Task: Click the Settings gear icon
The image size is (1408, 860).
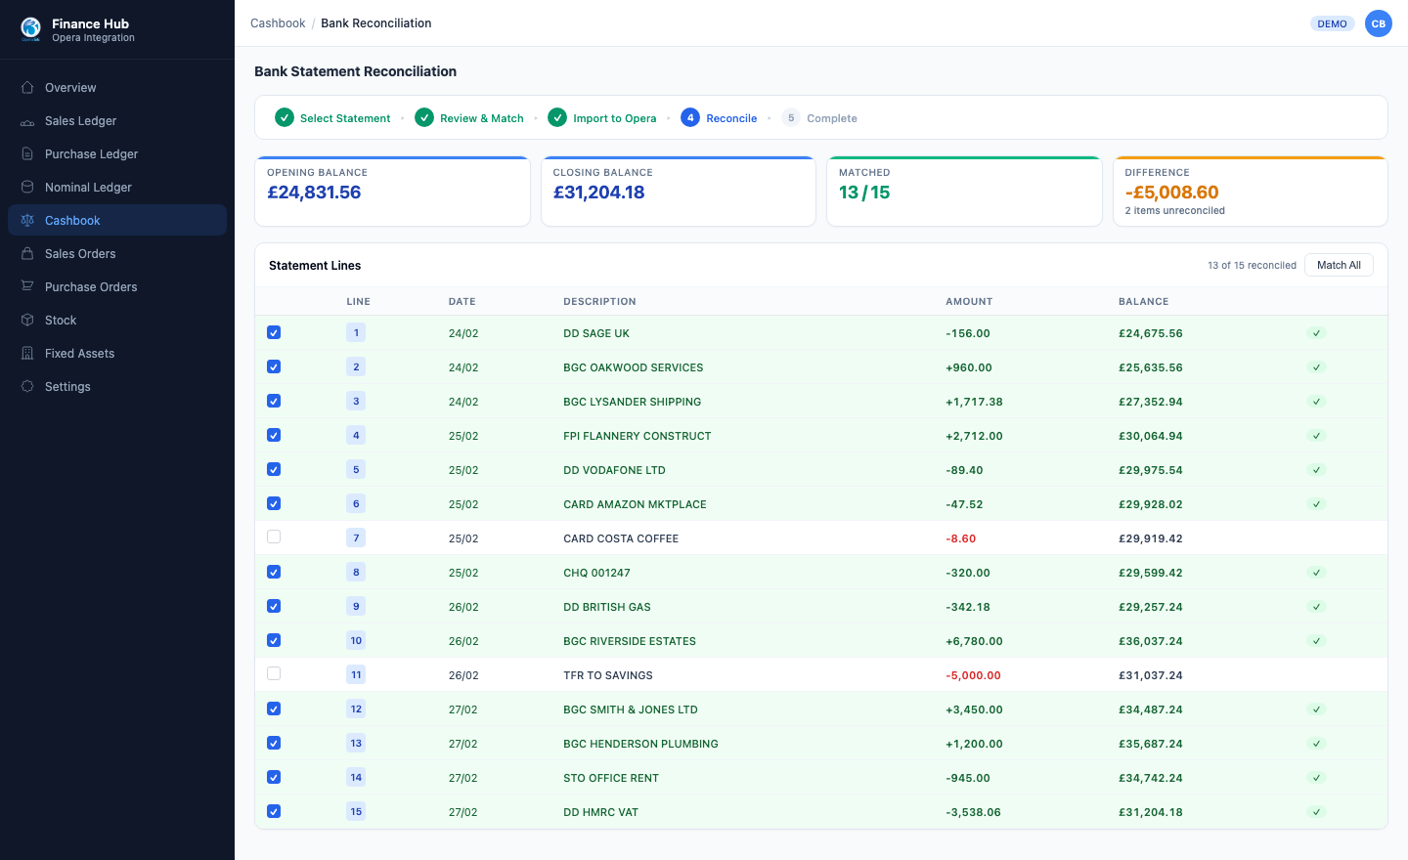Action: [x=27, y=387]
